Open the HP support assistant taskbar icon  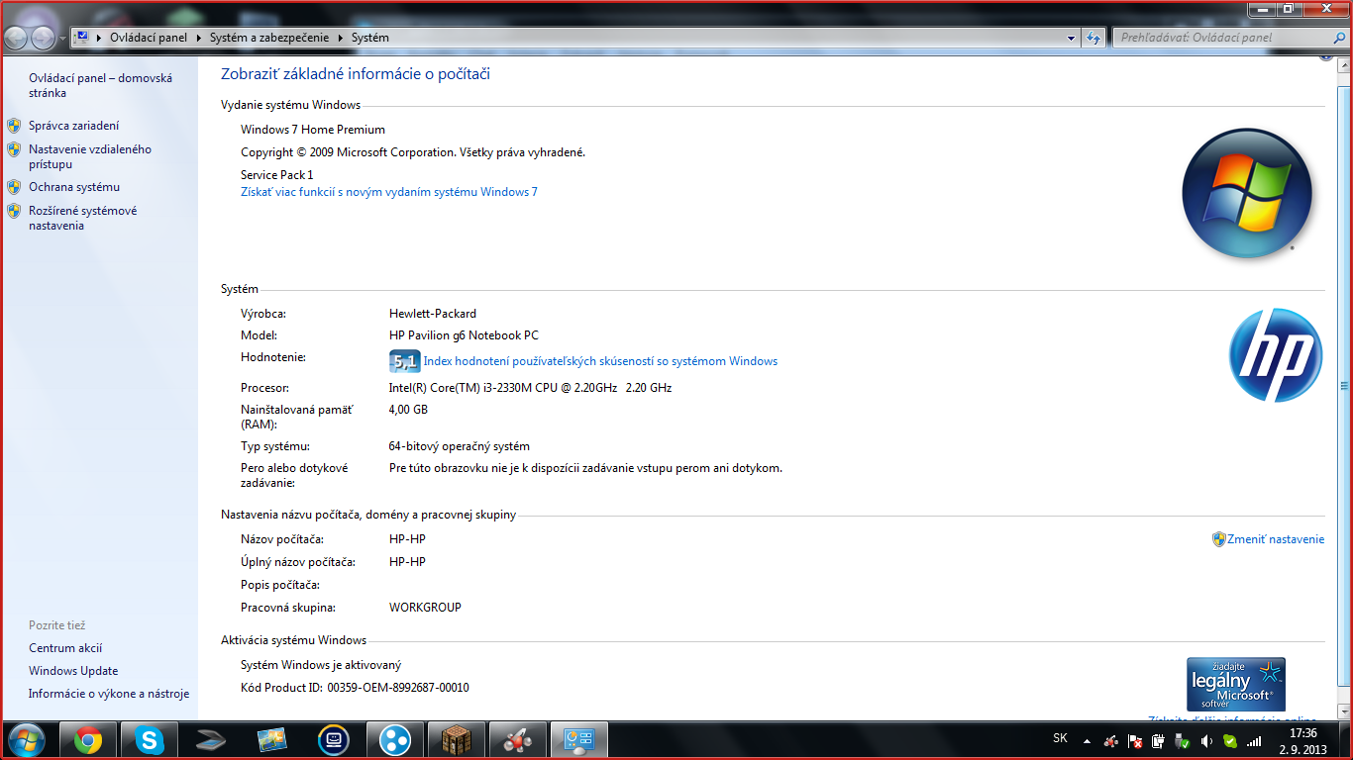pyautogui.click(x=334, y=739)
